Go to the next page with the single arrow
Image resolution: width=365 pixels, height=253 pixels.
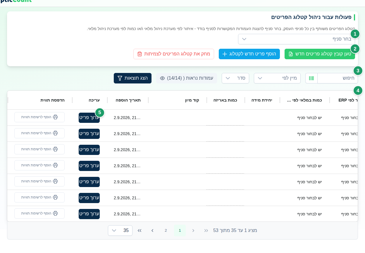(x=152, y=231)
